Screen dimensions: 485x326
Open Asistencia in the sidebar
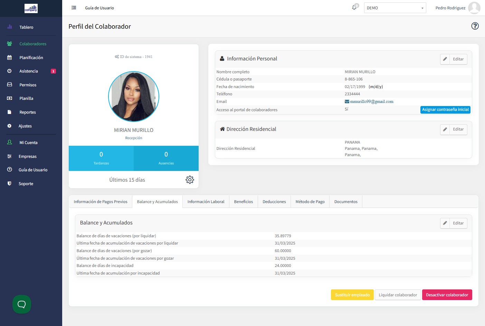point(29,71)
